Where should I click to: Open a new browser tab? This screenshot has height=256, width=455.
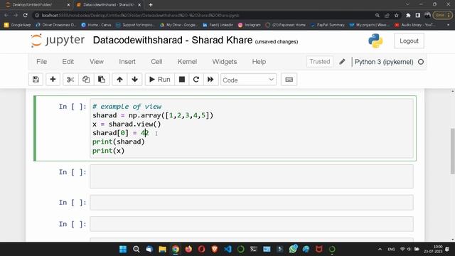pyautogui.click(x=151, y=5)
